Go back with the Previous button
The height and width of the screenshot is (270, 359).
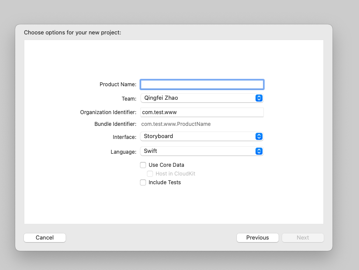(257, 238)
